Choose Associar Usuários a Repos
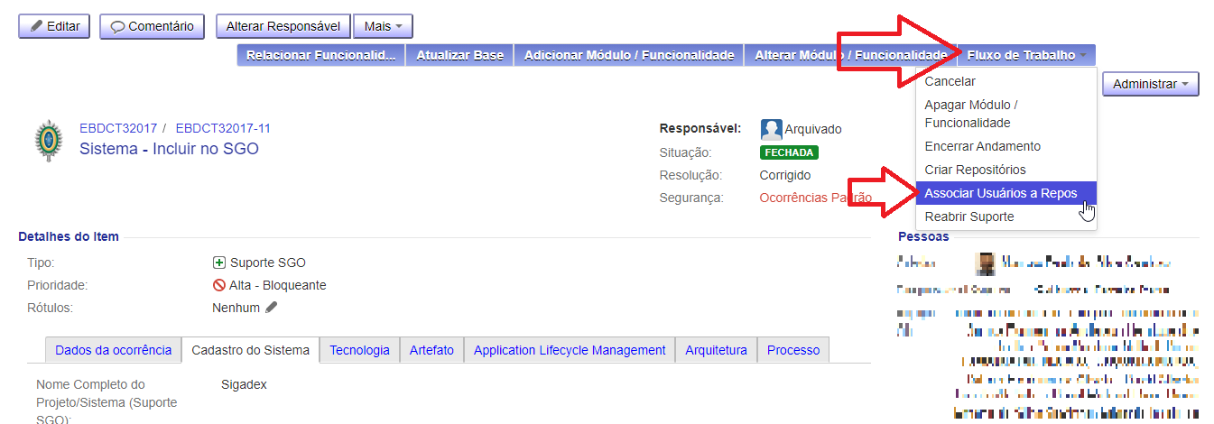The width and height of the screenshot is (1214, 424). tap(1000, 193)
